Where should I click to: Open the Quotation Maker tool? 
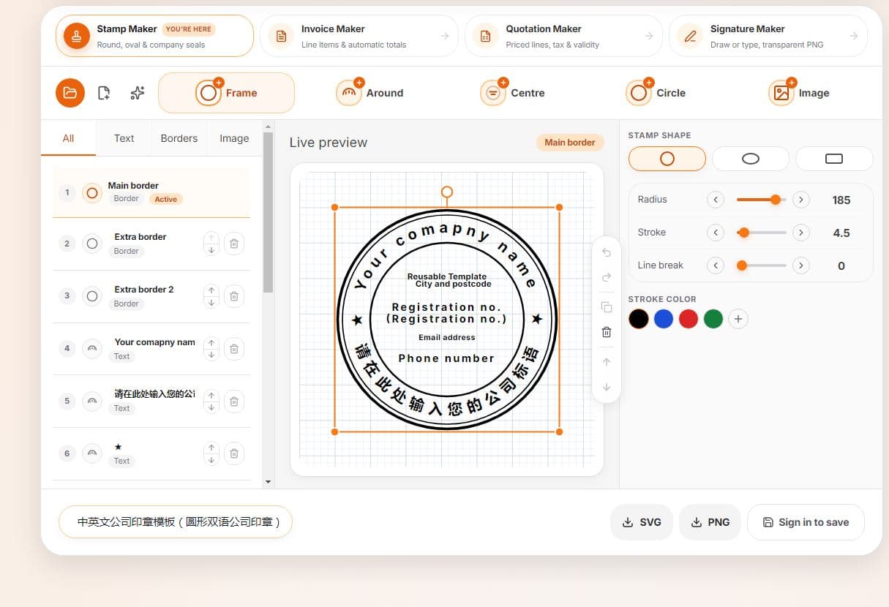[563, 36]
